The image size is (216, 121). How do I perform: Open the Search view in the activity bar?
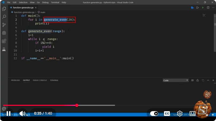pyautogui.click(x=4, y=17)
